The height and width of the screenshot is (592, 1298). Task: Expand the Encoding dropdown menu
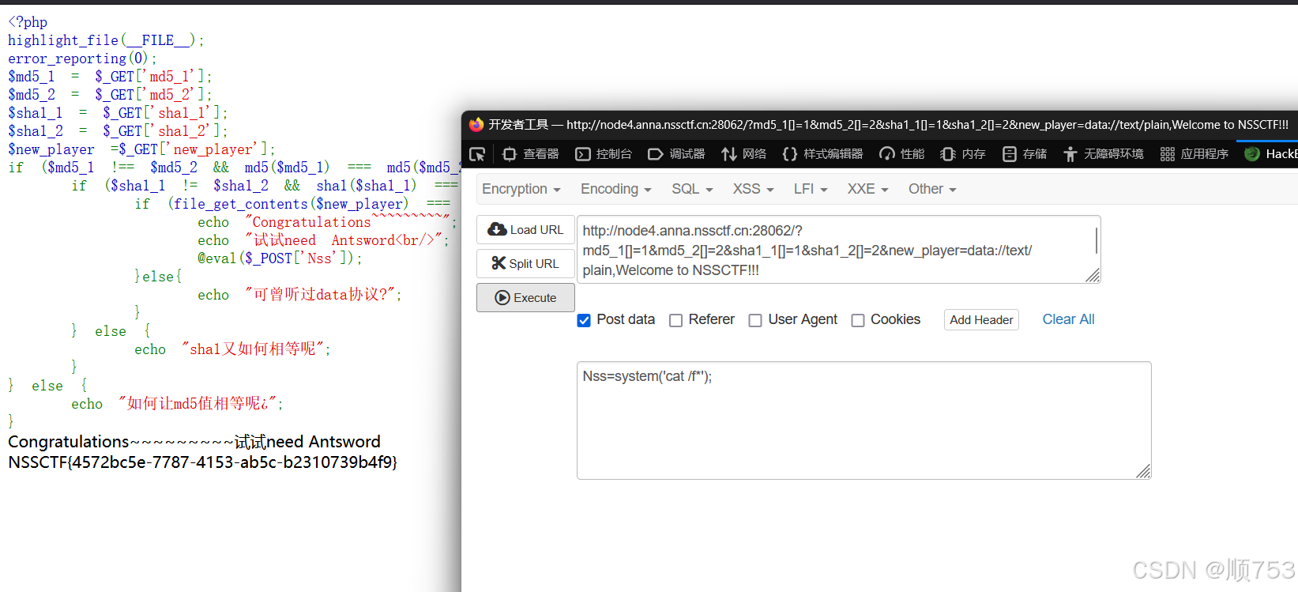pos(616,189)
